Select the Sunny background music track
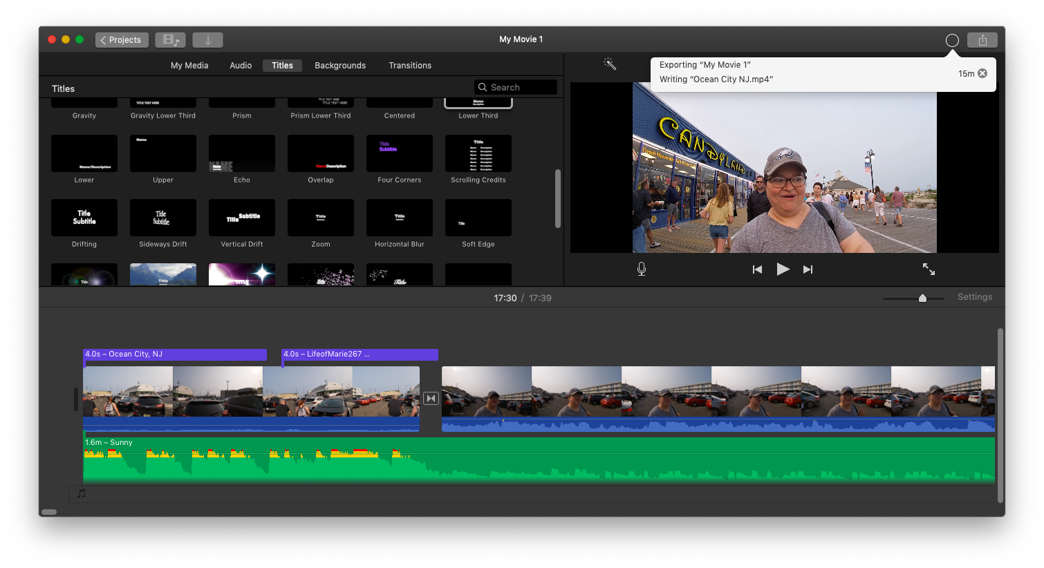This screenshot has height=568, width=1044. [539, 460]
